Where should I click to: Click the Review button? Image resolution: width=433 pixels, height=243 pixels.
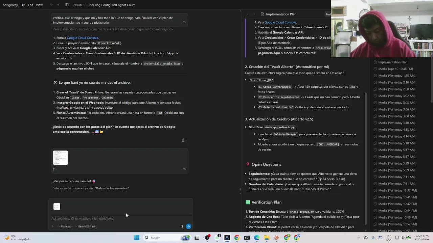(x=328, y=14)
